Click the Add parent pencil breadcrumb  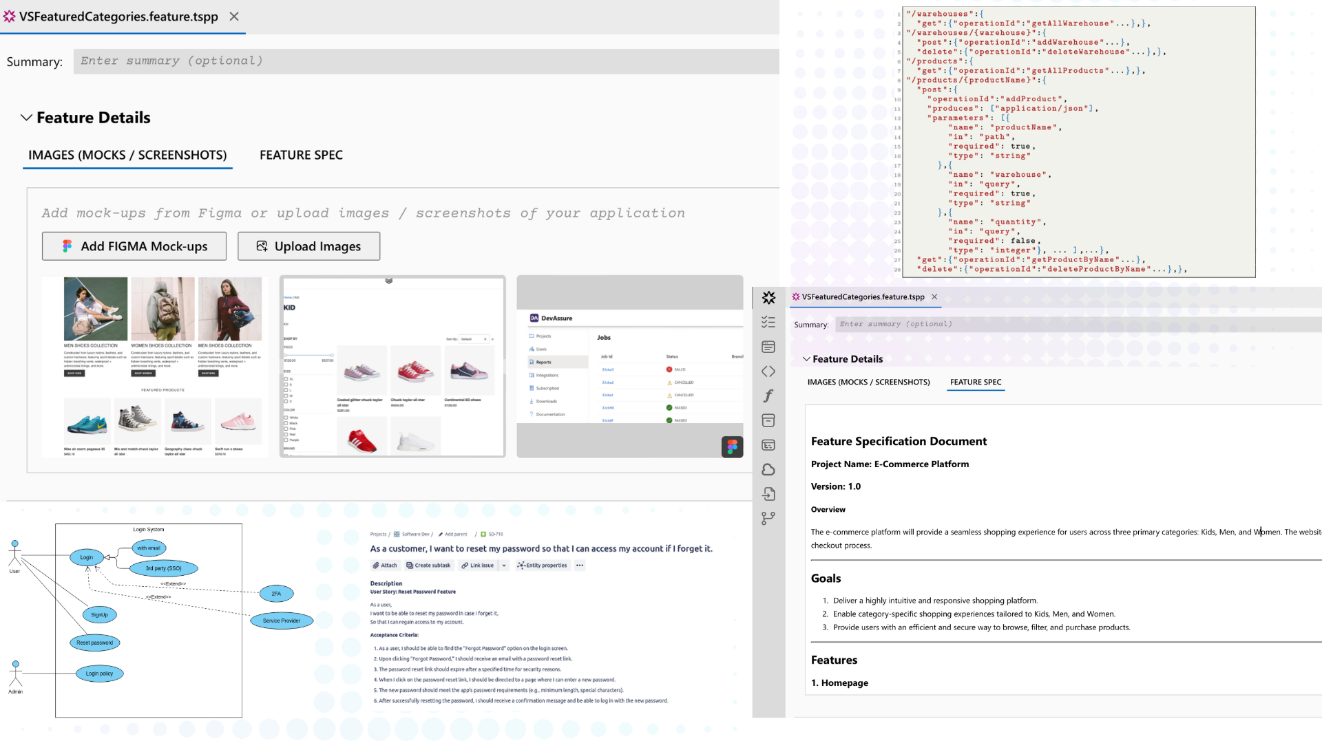[452, 534]
